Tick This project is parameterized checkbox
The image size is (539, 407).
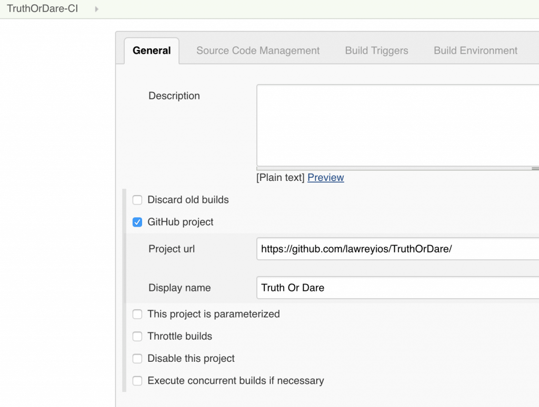[x=137, y=314]
